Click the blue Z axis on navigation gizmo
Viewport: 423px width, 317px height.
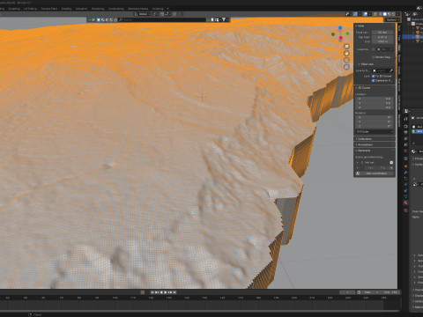tap(340, 27)
